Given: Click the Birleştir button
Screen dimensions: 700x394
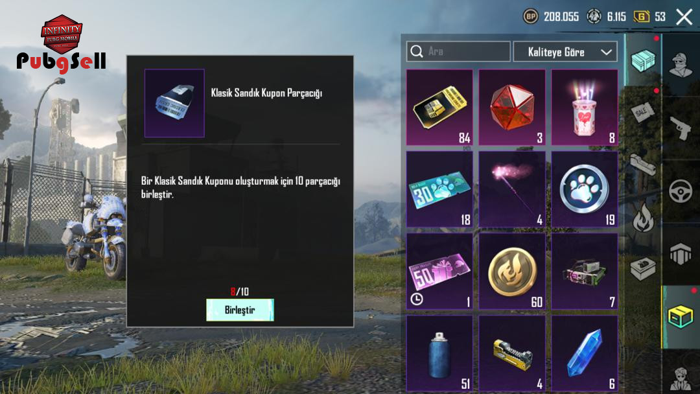Looking at the screenshot, I should [x=240, y=310].
